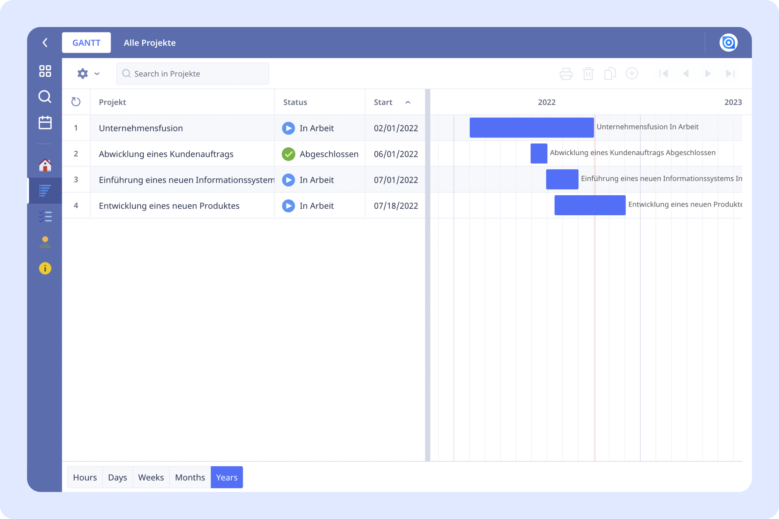Switch the timescale to Months
Viewport: 779px width, 519px height.
coord(190,477)
